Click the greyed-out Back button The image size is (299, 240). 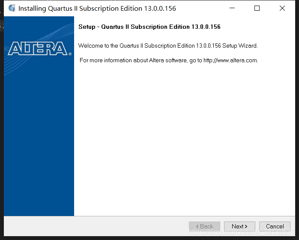point(204,226)
